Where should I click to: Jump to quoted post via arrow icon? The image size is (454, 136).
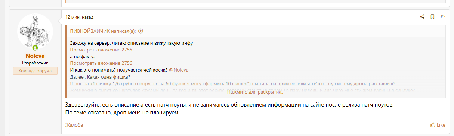point(140,31)
